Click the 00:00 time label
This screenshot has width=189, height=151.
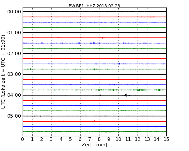tap(14, 12)
